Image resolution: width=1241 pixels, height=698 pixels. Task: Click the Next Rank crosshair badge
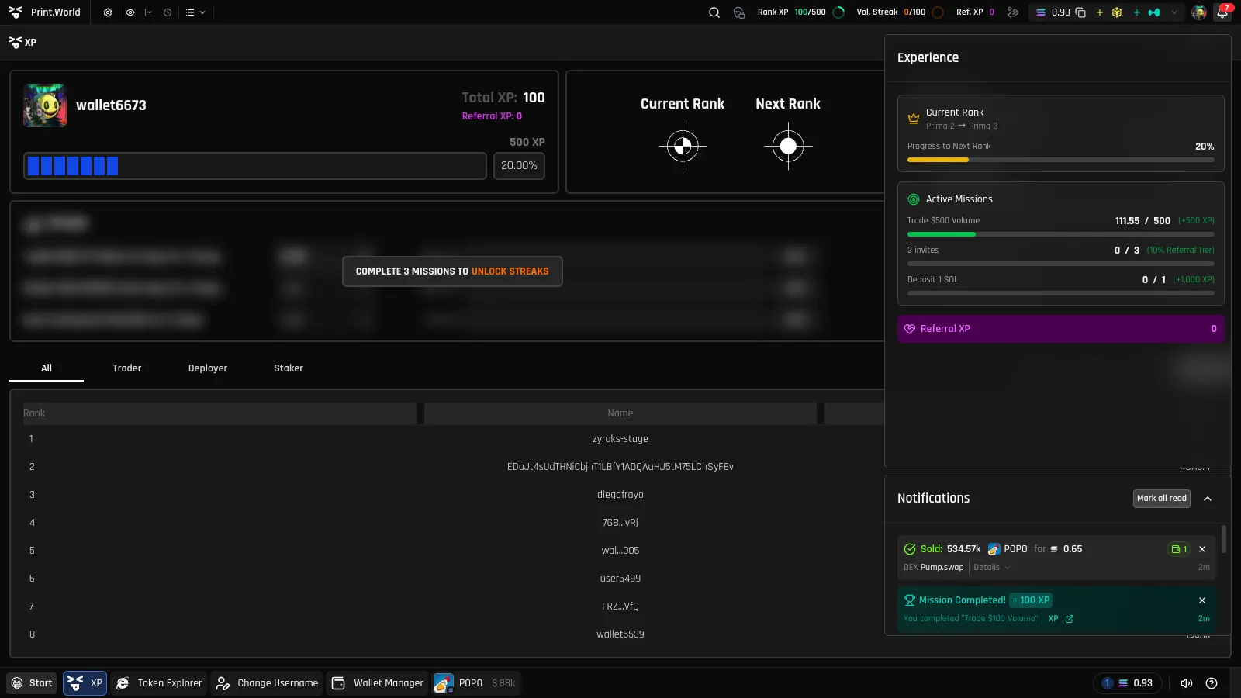[788, 146]
